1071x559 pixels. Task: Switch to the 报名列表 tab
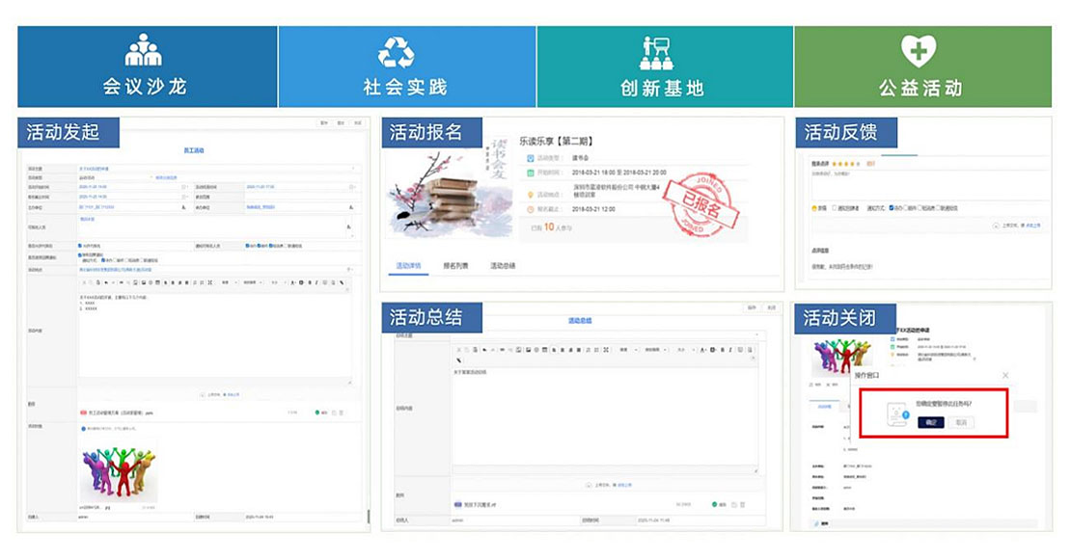tap(454, 265)
